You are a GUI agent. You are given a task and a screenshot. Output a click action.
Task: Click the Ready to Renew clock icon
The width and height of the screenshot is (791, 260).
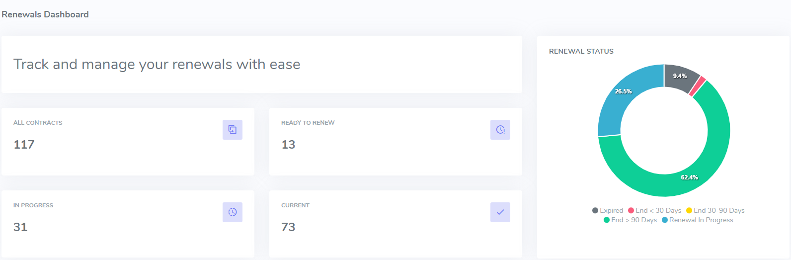[x=500, y=130]
